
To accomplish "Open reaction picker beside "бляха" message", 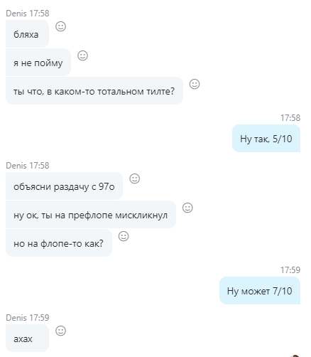I will coord(60,26).
